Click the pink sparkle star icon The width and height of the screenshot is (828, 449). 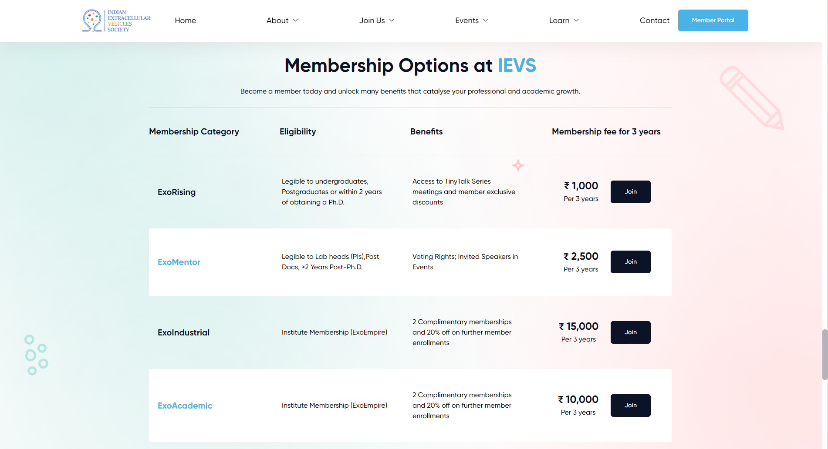tap(518, 165)
